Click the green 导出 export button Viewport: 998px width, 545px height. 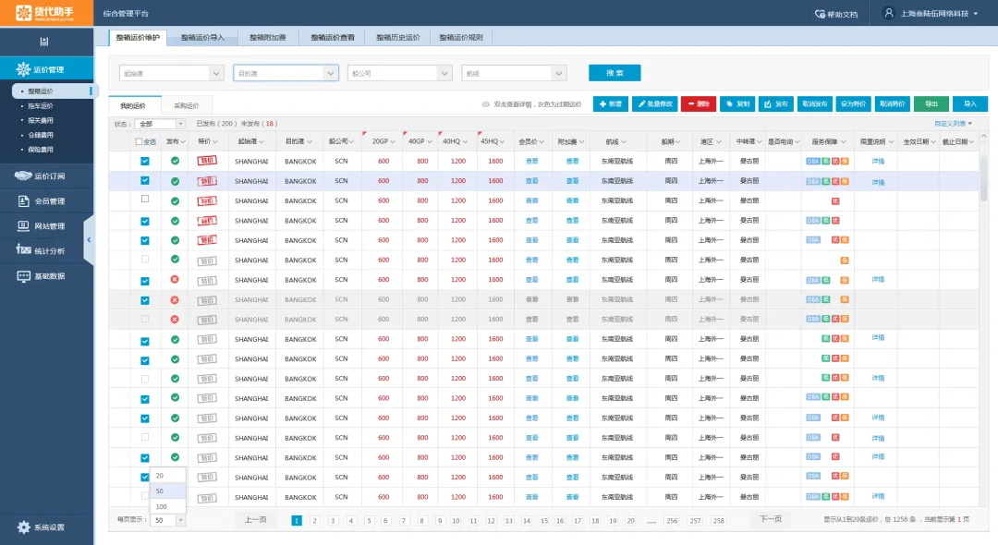[931, 104]
